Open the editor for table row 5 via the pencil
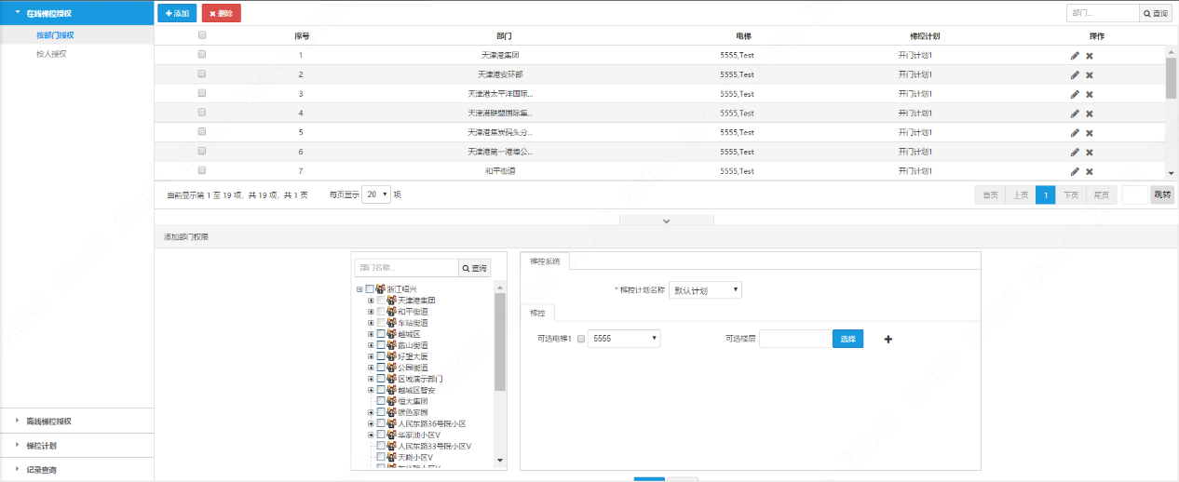This screenshot has height=482, width=1179. pyautogui.click(x=1075, y=133)
